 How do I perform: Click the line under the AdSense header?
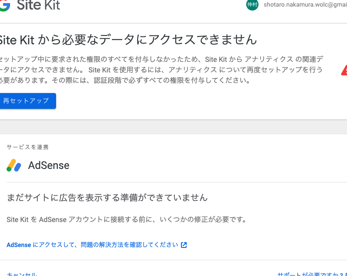click(x=175, y=182)
